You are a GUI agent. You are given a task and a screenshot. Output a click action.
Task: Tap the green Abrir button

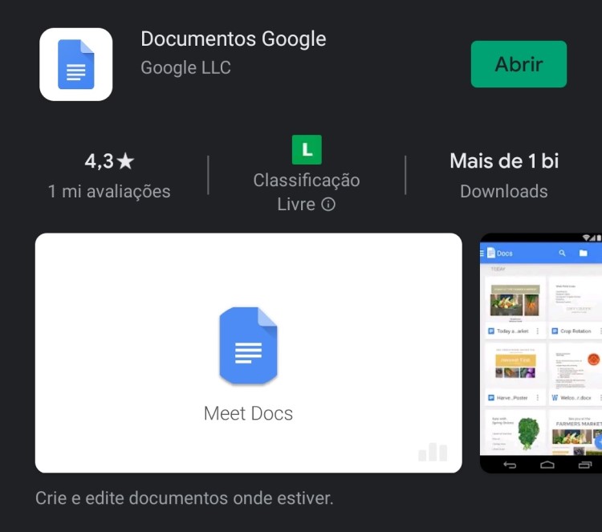(x=519, y=64)
